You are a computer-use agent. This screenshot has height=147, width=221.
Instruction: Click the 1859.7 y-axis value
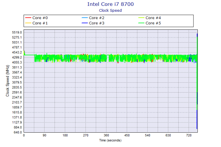tap(17, 107)
